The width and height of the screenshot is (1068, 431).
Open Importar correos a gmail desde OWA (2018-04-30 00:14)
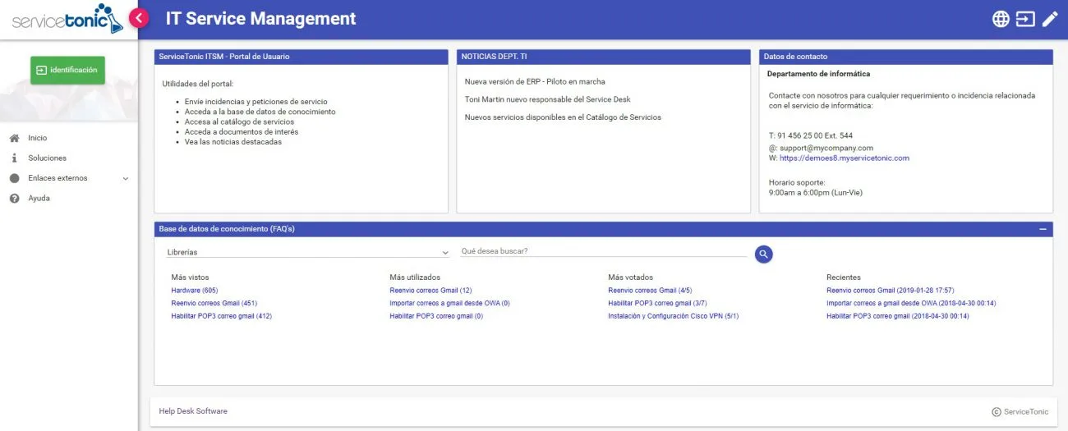(x=911, y=303)
